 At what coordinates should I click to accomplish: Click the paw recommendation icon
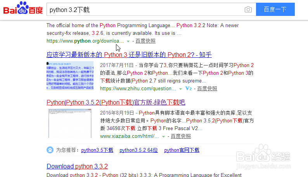click(50, 150)
